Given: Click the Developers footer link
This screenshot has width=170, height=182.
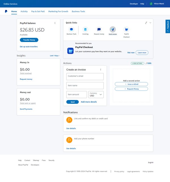Looking at the screenshot, I should click(35, 165).
